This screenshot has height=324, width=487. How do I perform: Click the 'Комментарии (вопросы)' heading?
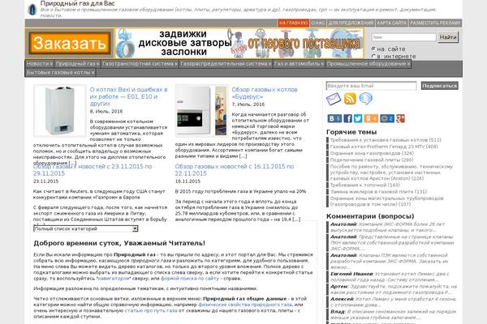[370, 216]
